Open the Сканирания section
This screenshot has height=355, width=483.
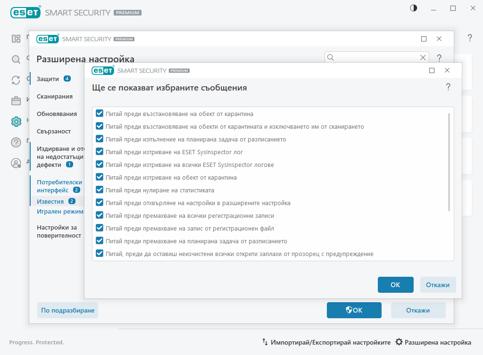point(55,96)
